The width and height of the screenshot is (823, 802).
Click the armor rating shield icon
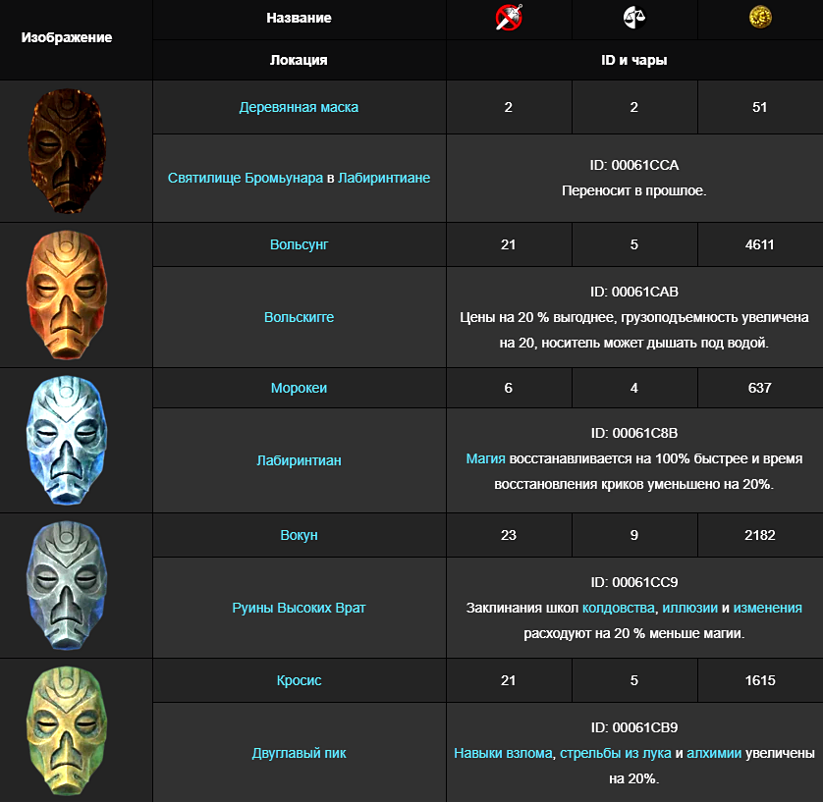[509, 18]
